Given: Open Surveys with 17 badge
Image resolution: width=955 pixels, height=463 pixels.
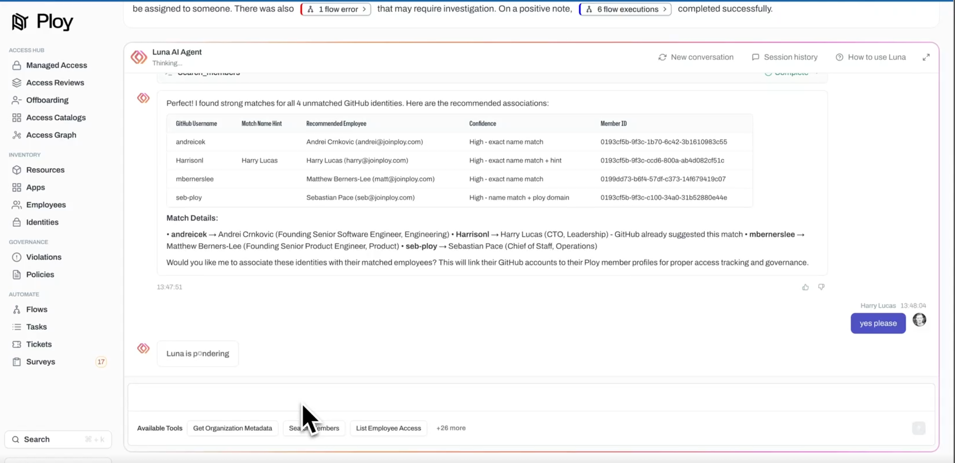Looking at the screenshot, I should coord(41,362).
